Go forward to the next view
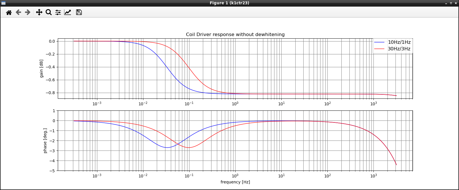Image resolution: width=459 pixels, height=190 pixels. [x=28, y=12]
